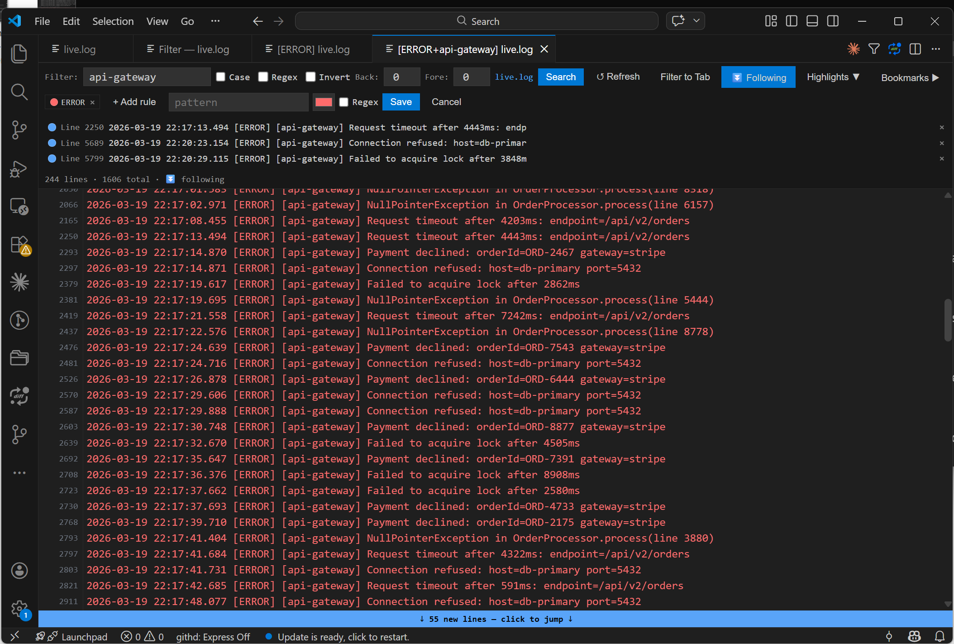
Task: Open the File menu
Action: 42,21
